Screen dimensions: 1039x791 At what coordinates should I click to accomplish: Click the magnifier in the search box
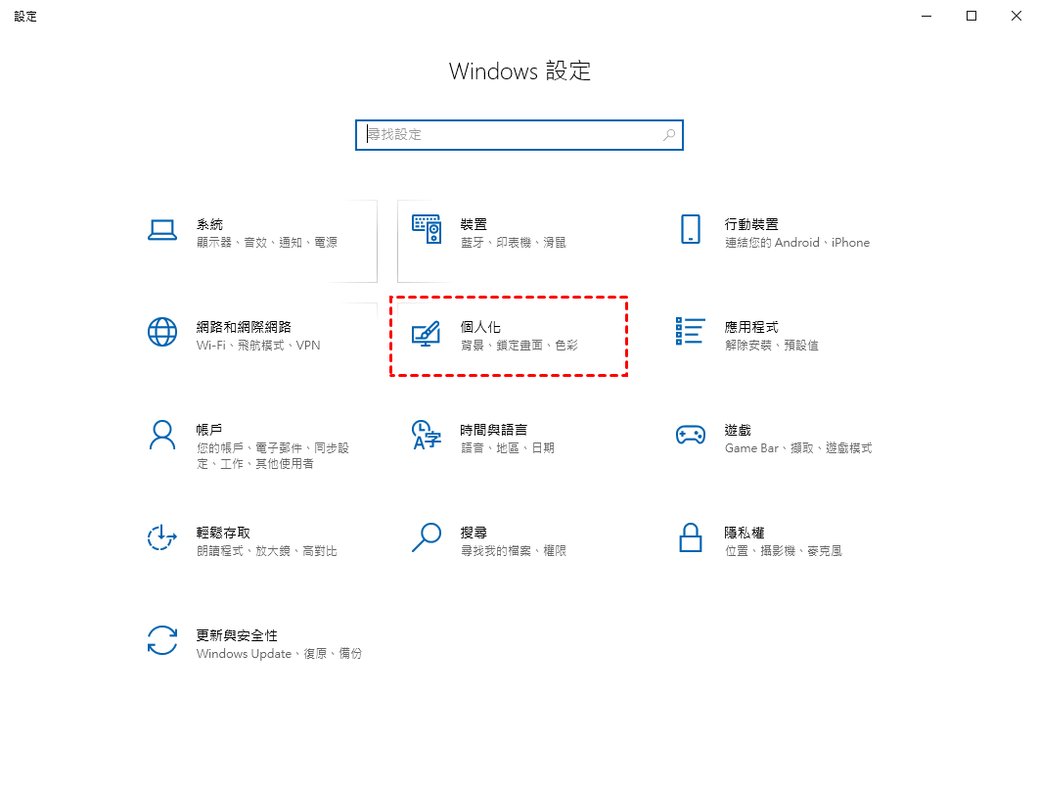click(669, 134)
